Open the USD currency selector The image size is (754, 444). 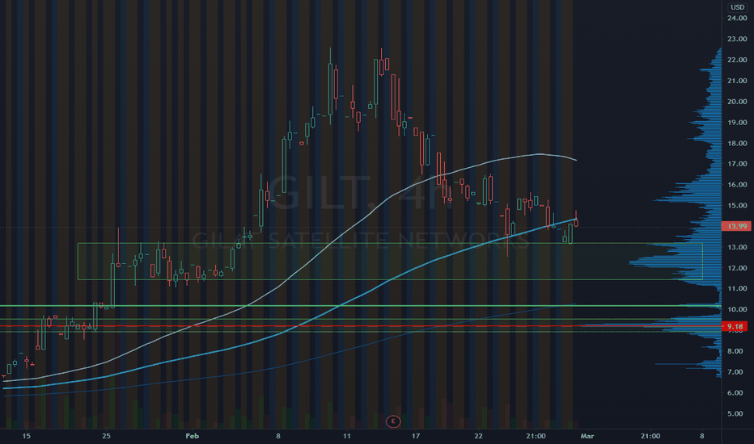point(737,6)
